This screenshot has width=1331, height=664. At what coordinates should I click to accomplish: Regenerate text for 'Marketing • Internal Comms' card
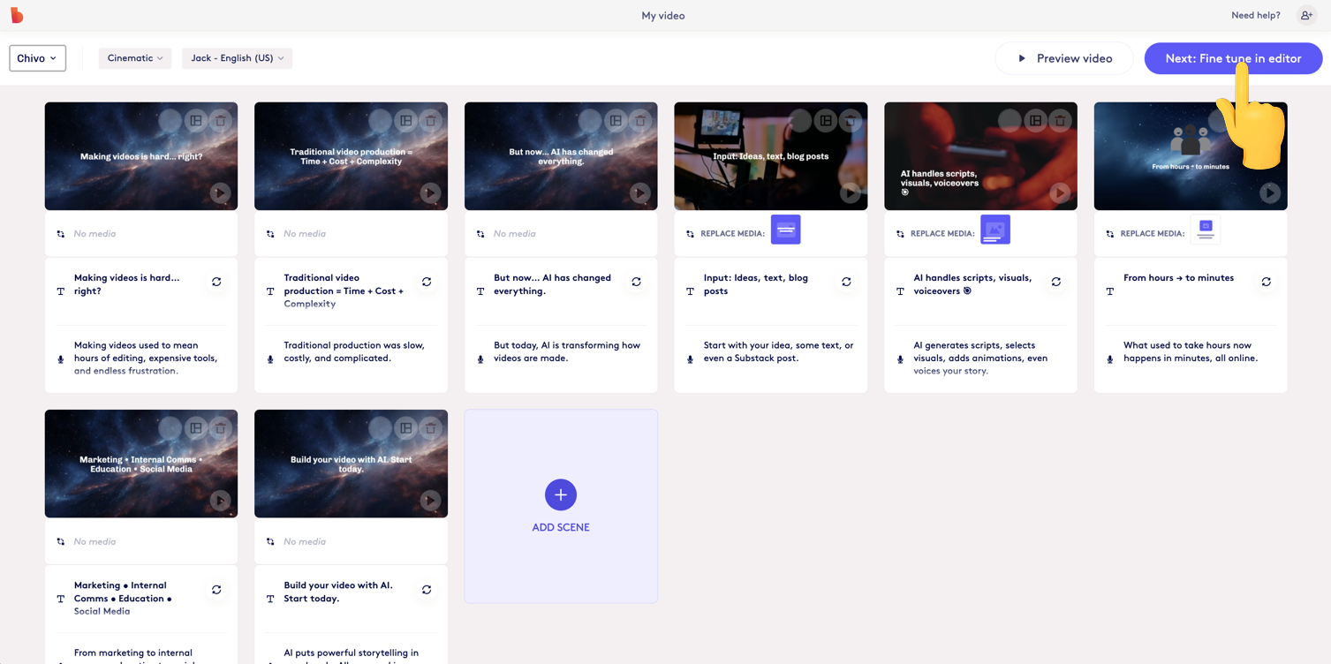[x=216, y=590]
